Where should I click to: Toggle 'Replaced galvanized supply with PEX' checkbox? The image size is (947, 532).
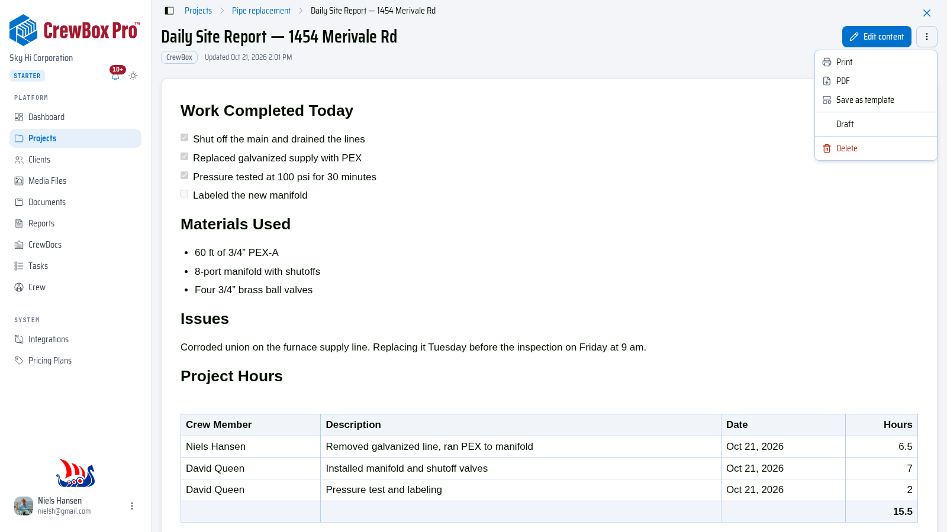click(x=184, y=157)
